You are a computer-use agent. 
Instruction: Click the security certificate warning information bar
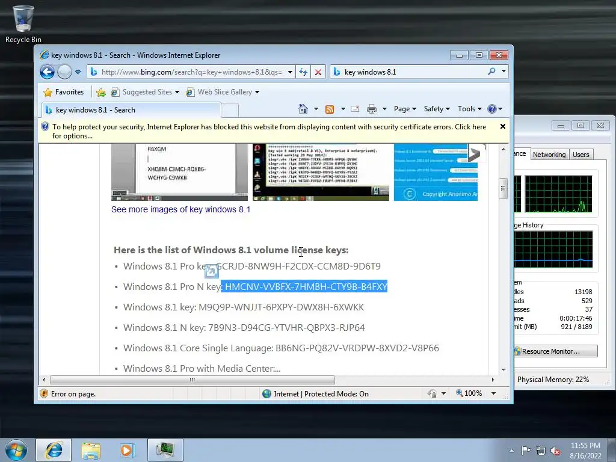coord(269,131)
